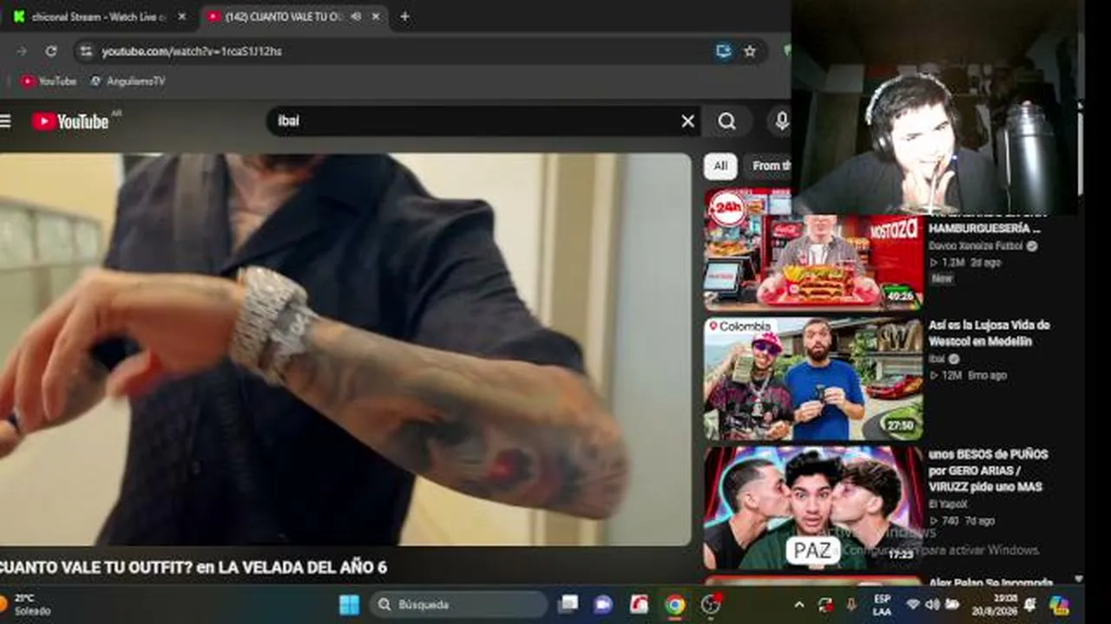
Task: Switch to the chiconal Stream Kick tab
Action: 98,16
